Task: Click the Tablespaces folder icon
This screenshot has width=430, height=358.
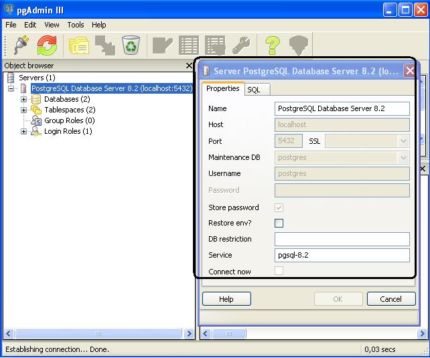Action: click(x=36, y=110)
